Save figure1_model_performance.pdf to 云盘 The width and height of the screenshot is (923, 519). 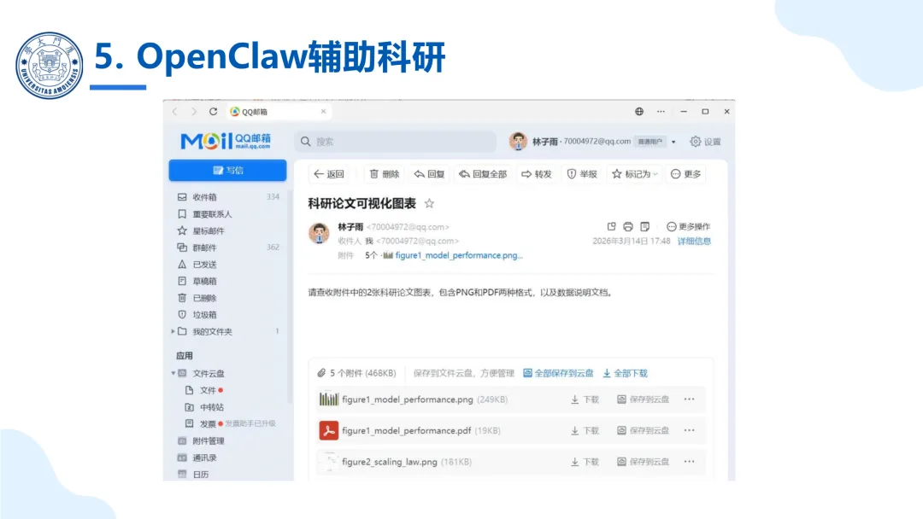(643, 431)
